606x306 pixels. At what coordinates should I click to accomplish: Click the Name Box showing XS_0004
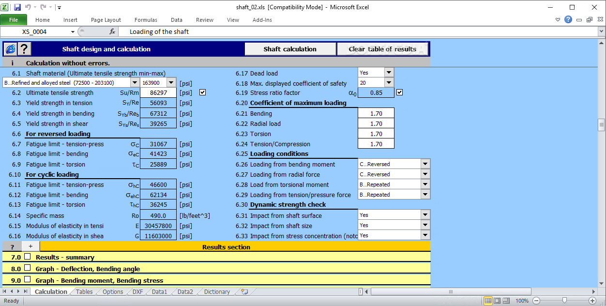34,31
